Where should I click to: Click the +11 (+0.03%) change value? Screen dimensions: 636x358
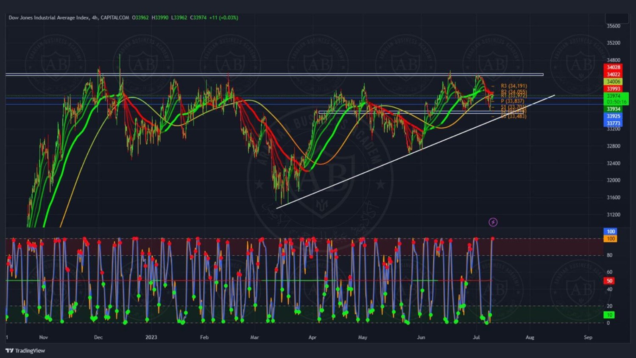tap(223, 17)
